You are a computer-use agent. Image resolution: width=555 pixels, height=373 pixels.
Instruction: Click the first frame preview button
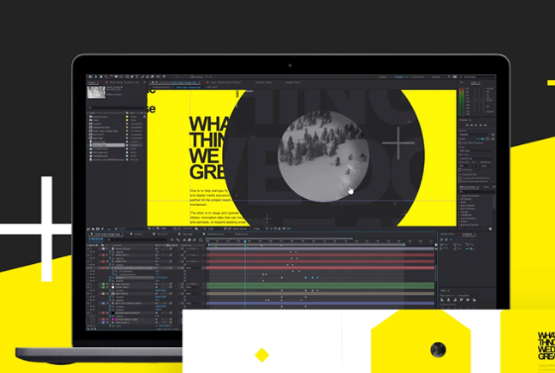(467, 125)
